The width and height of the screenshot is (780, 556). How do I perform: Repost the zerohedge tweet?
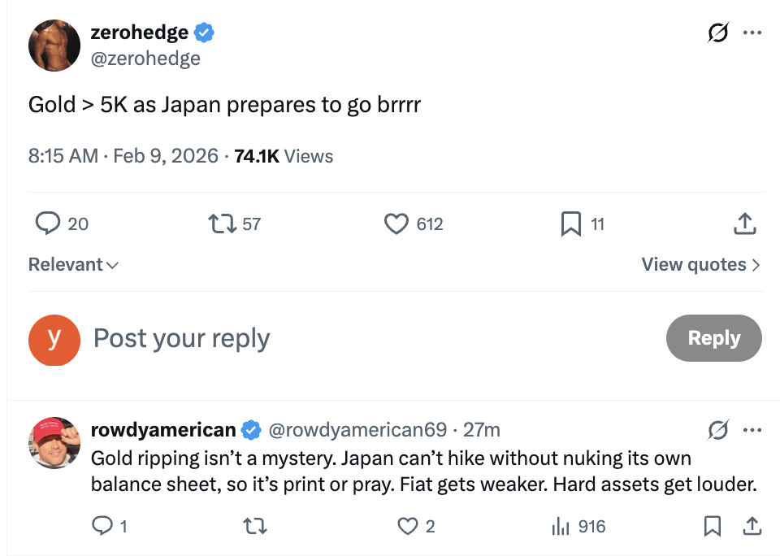point(219,224)
